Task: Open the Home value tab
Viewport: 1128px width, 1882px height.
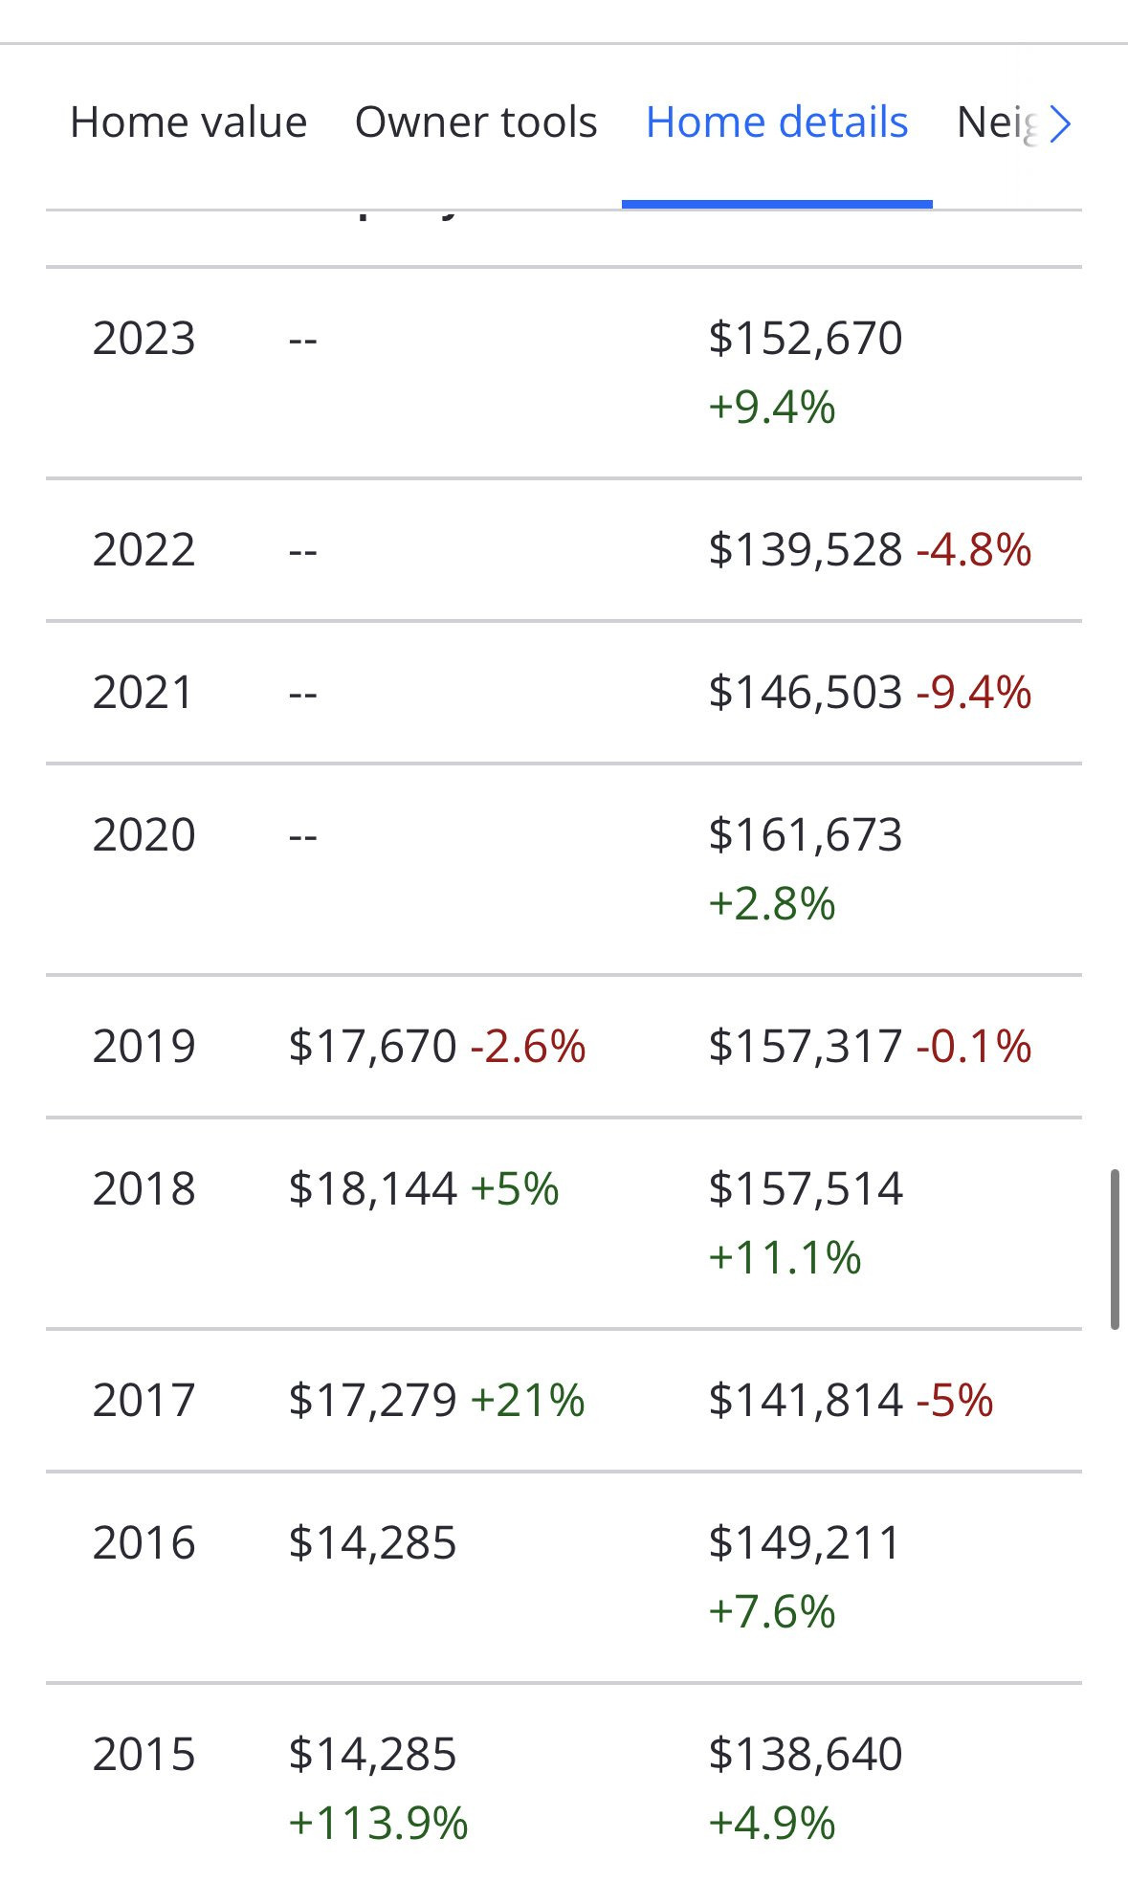Action: coord(188,122)
